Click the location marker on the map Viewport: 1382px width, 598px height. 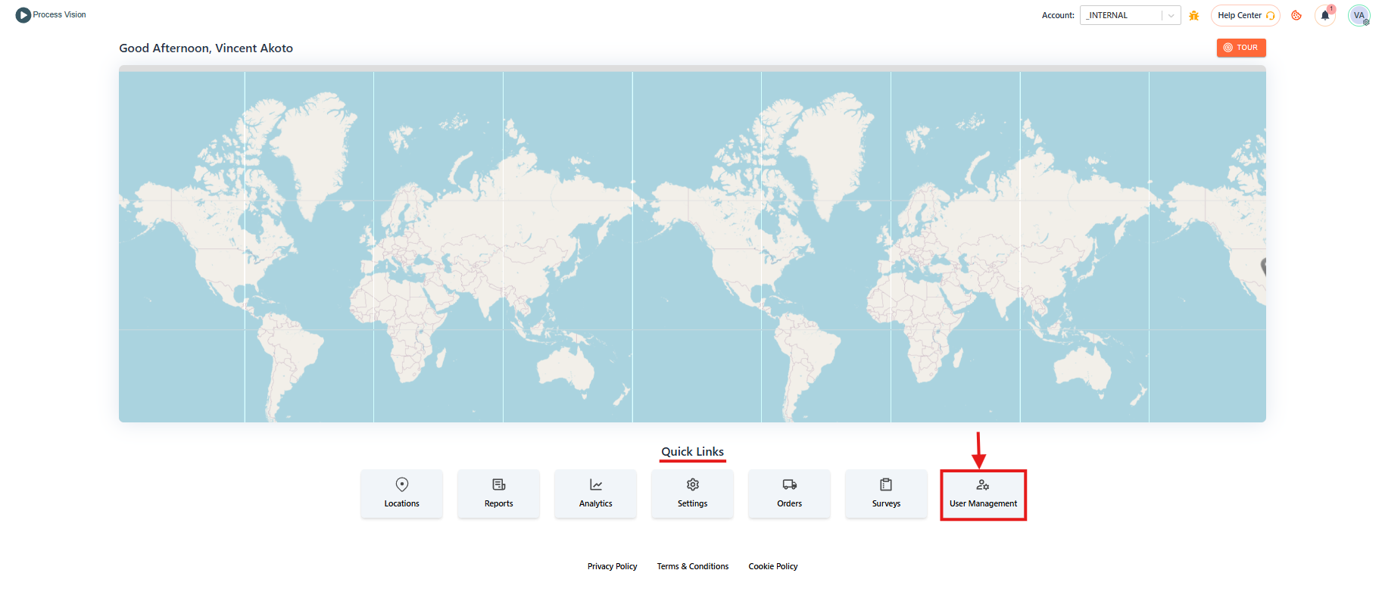pyautogui.click(x=1263, y=266)
